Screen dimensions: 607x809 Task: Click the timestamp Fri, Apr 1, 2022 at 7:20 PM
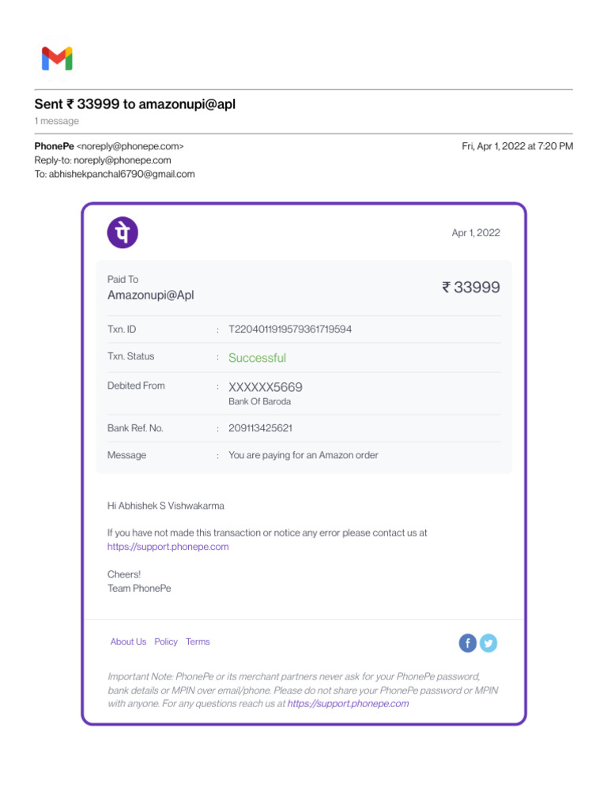click(x=517, y=146)
